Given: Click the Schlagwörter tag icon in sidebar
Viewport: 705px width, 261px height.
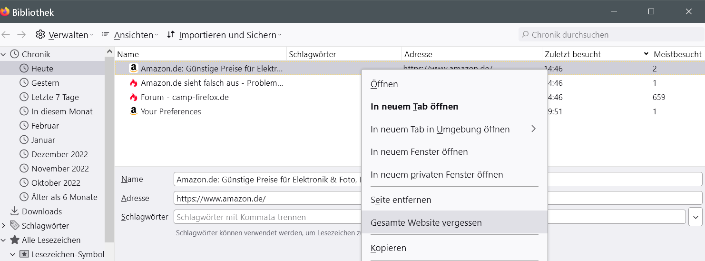Looking at the screenshot, I should 14,226.
